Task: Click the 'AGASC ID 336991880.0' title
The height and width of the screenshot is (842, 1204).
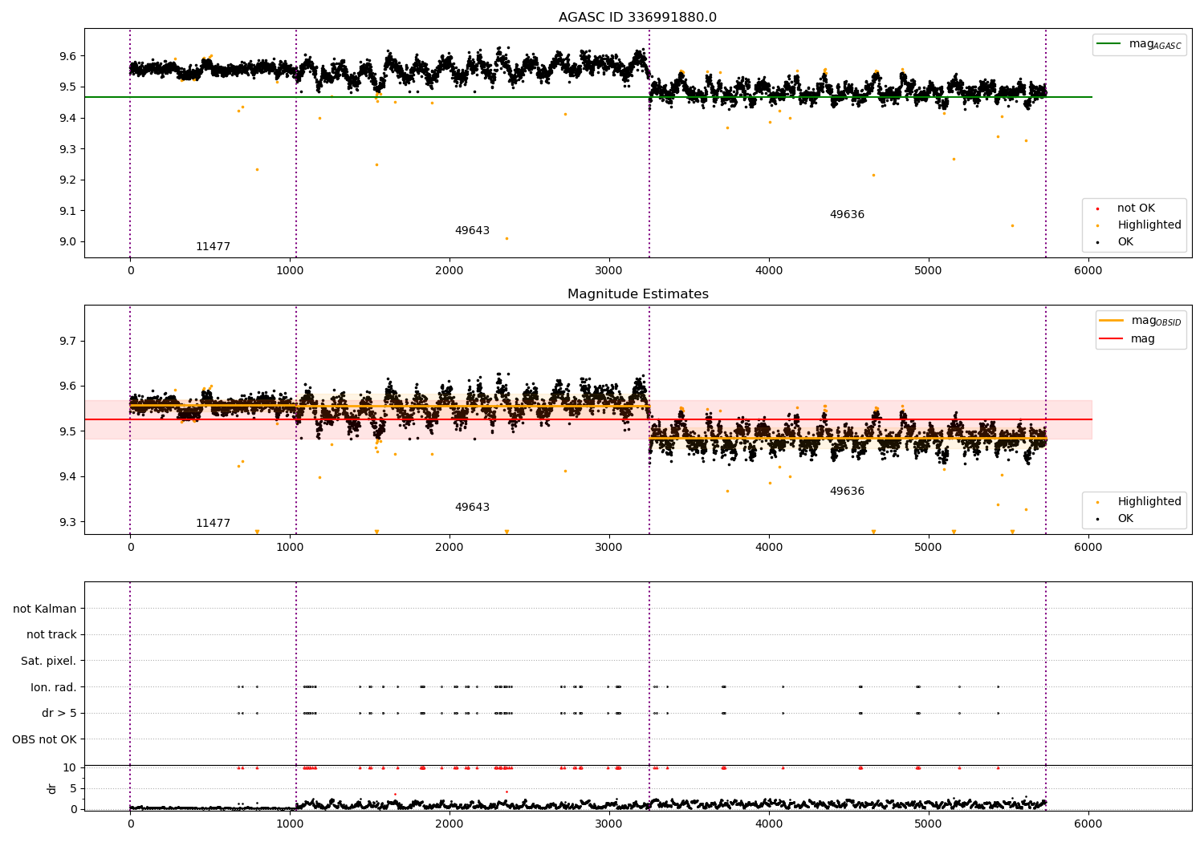Action: pyautogui.click(x=637, y=18)
